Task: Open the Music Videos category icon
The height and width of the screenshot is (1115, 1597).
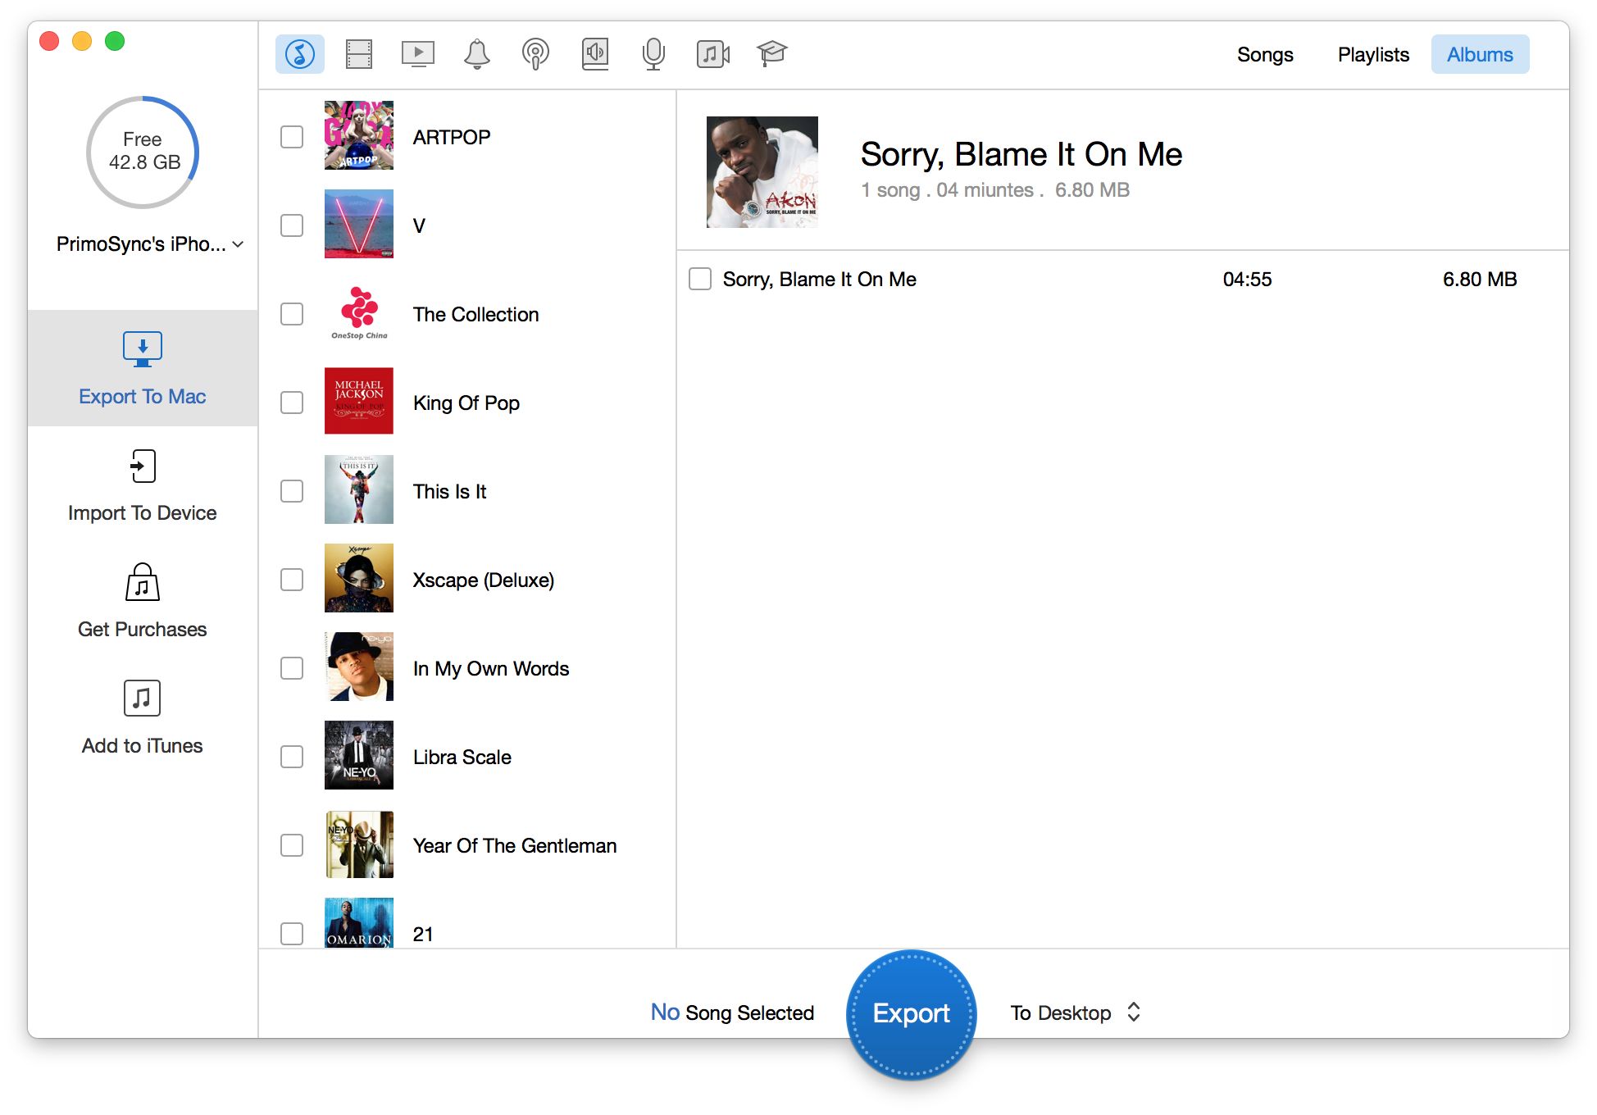Action: [x=713, y=54]
